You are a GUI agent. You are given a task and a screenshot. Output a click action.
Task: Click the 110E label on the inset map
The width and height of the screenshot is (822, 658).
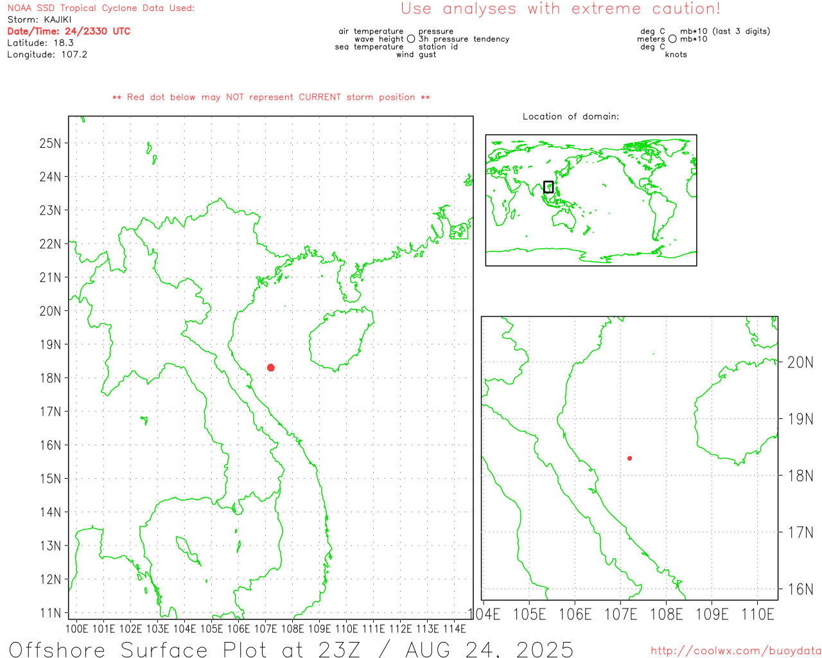tap(758, 614)
